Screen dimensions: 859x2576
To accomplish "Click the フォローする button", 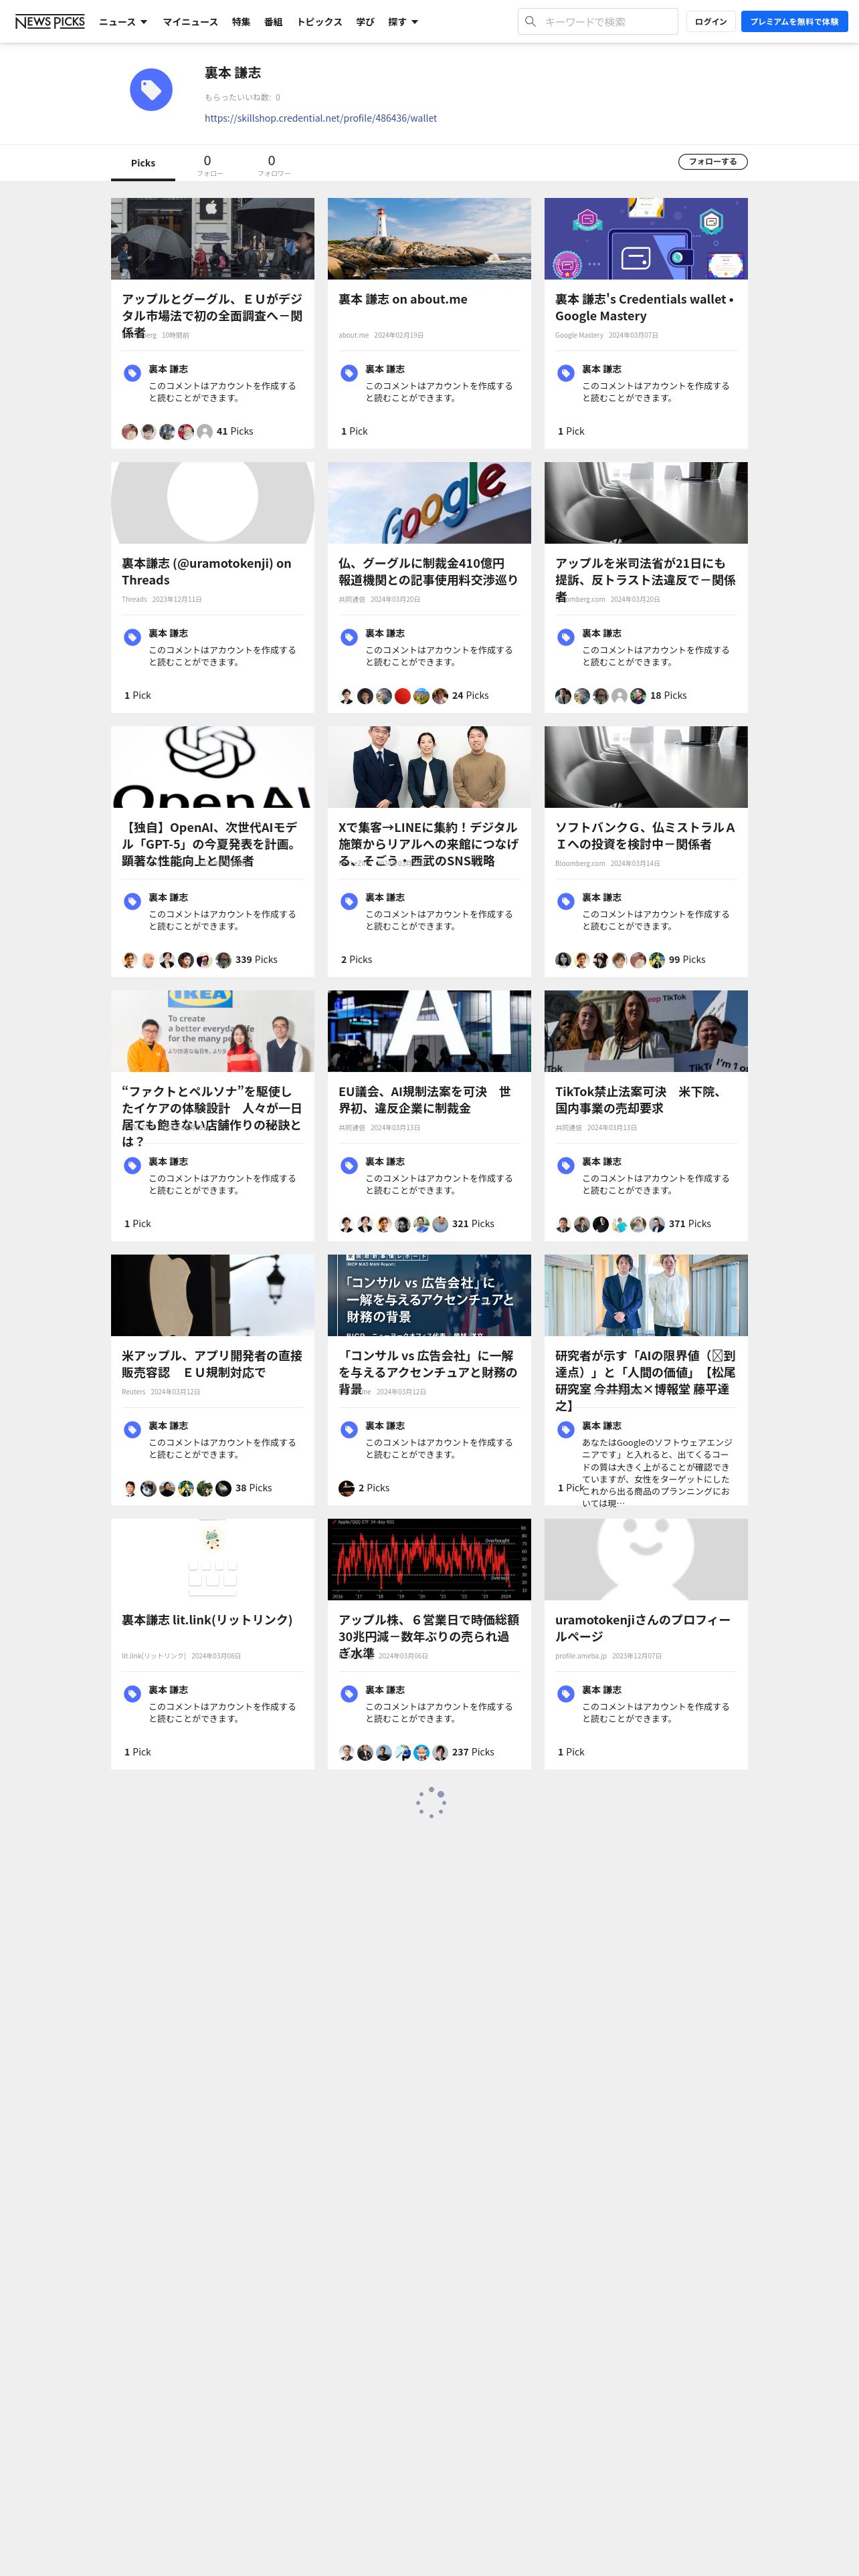I will click(713, 162).
